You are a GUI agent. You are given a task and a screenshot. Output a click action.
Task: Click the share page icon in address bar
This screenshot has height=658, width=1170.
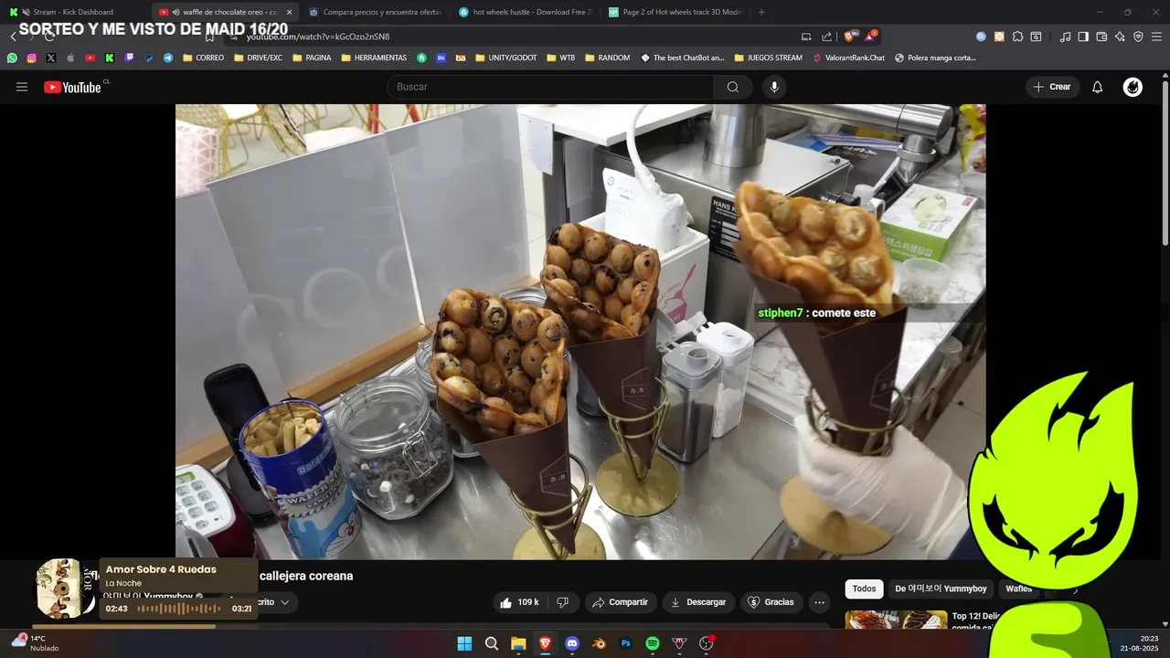click(827, 37)
